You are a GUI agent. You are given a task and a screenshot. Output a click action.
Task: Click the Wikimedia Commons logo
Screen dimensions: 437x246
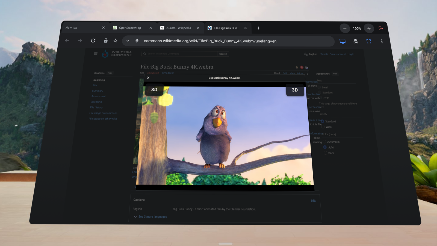pos(117,54)
